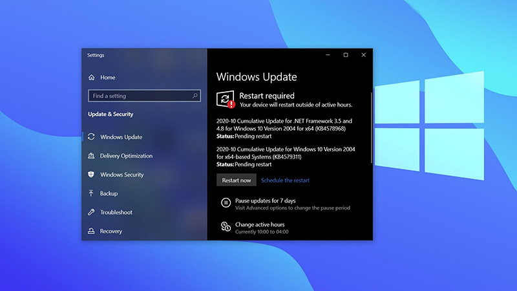Click the Home house icon in sidebar
This screenshot has width=517, height=291.
pyautogui.click(x=91, y=77)
